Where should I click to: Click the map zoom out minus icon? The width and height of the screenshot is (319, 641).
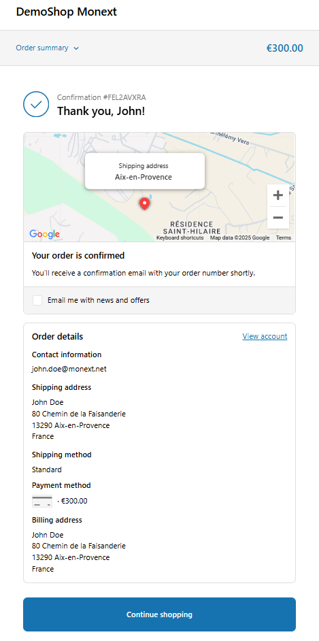pyautogui.click(x=278, y=218)
